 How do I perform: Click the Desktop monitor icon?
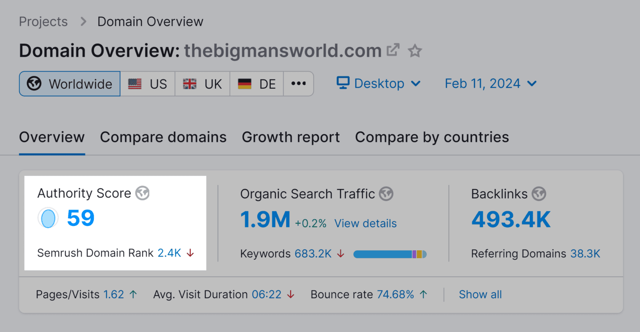tap(341, 83)
